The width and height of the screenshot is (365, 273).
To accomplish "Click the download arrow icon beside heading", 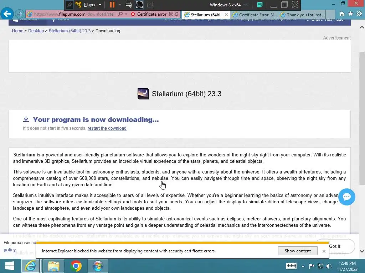I will (x=26, y=119).
